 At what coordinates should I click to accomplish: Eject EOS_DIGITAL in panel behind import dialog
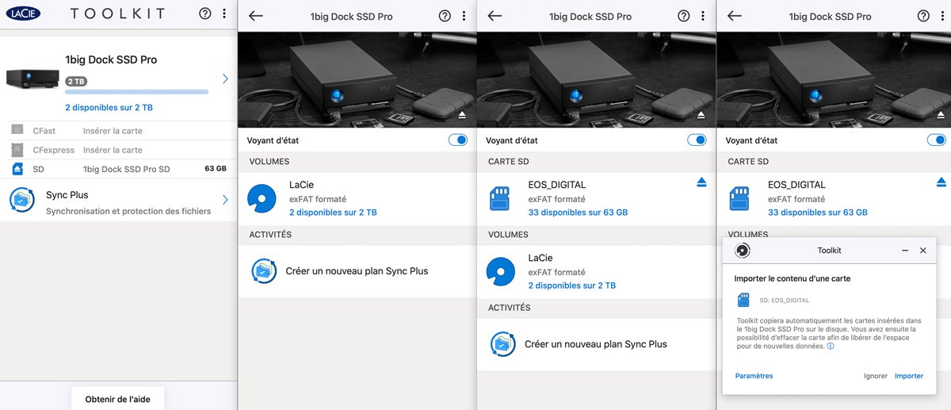(941, 182)
